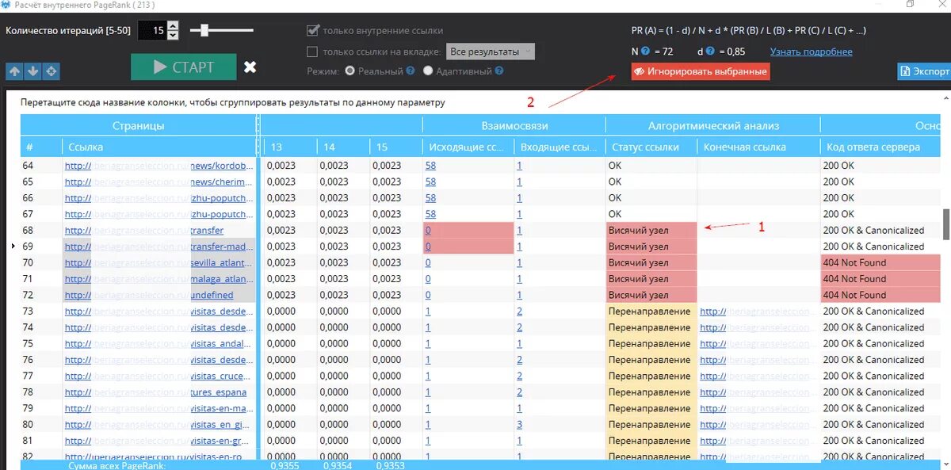Click the iterations number input field
The image size is (951, 470).
click(152, 31)
